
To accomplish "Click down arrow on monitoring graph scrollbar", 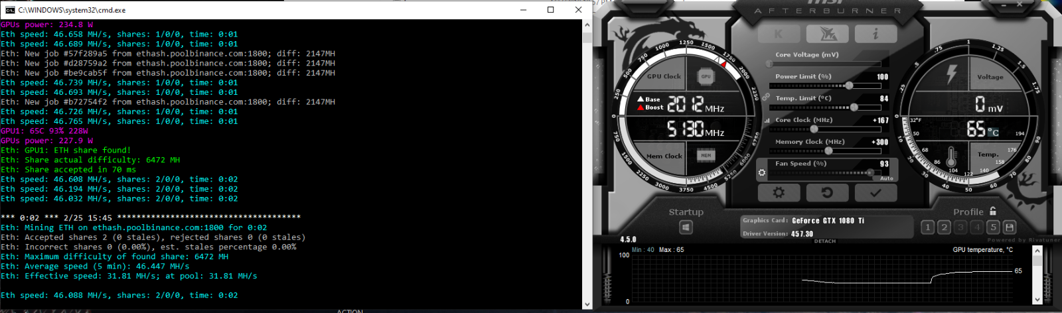I will (1037, 300).
